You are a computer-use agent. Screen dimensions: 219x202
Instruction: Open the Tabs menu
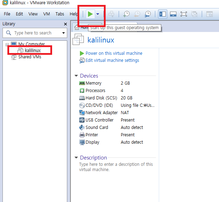pos(60,14)
